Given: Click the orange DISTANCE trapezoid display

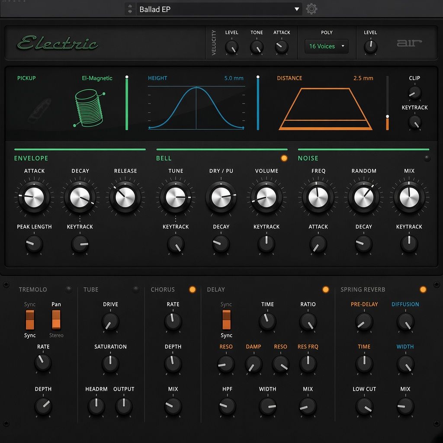Looking at the screenshot, I should (325, 109).
